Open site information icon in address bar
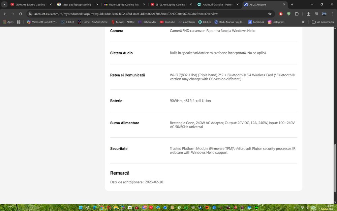 click(30, 14)
